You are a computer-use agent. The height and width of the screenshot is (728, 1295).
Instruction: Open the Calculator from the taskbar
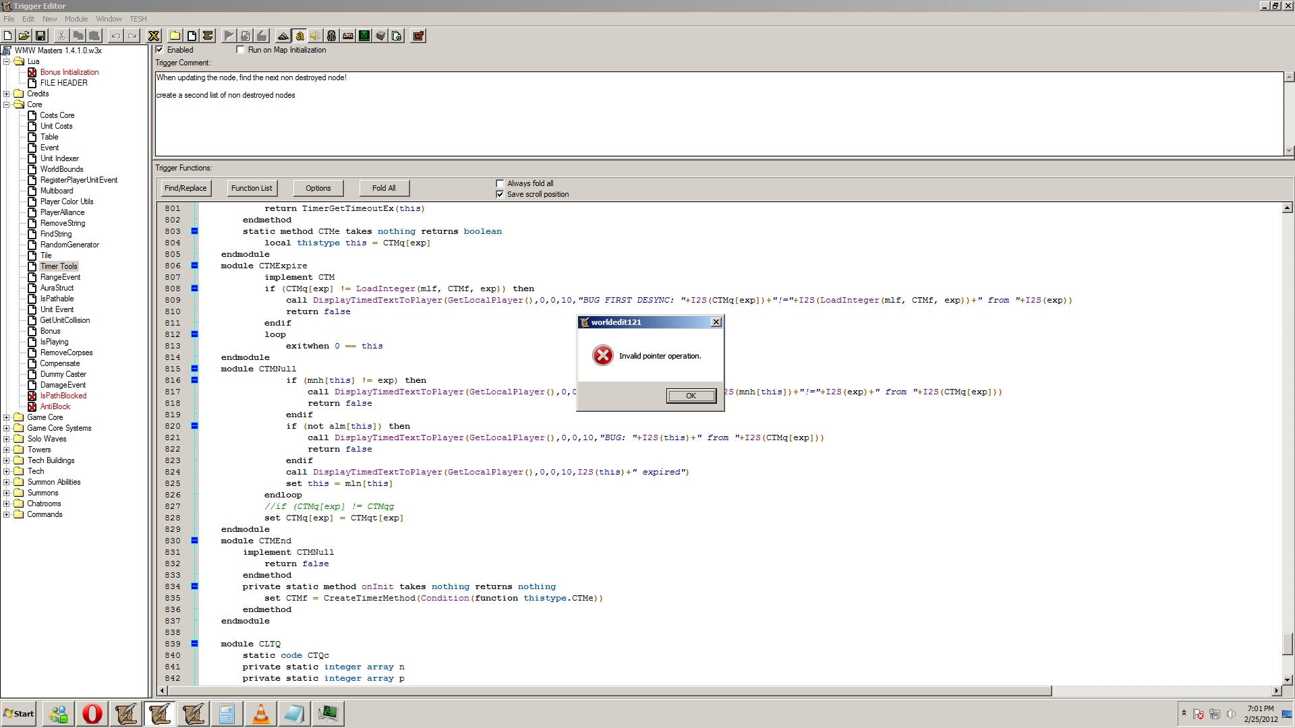tap(227, 714)
